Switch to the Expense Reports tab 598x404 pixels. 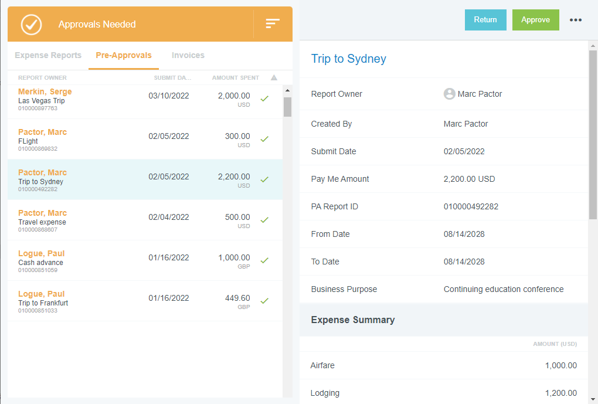[x=48, y=55]
